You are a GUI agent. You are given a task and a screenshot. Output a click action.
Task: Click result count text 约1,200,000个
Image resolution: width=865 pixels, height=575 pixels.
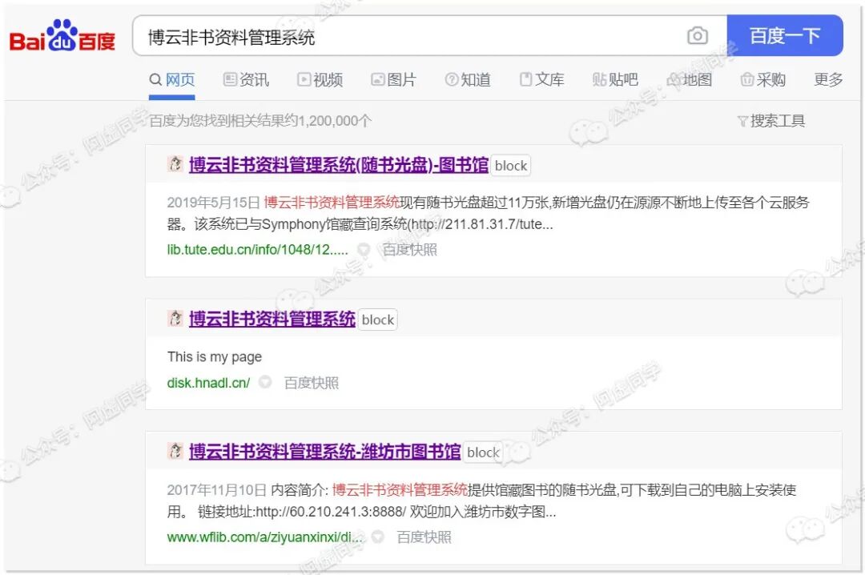point(328,121)
